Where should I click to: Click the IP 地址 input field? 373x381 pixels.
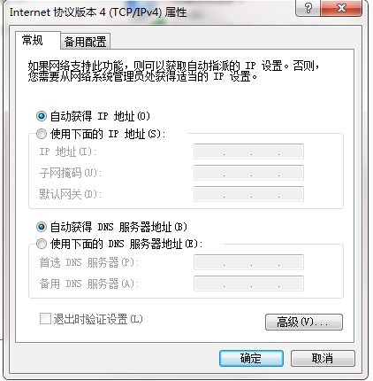pos(248,152)
